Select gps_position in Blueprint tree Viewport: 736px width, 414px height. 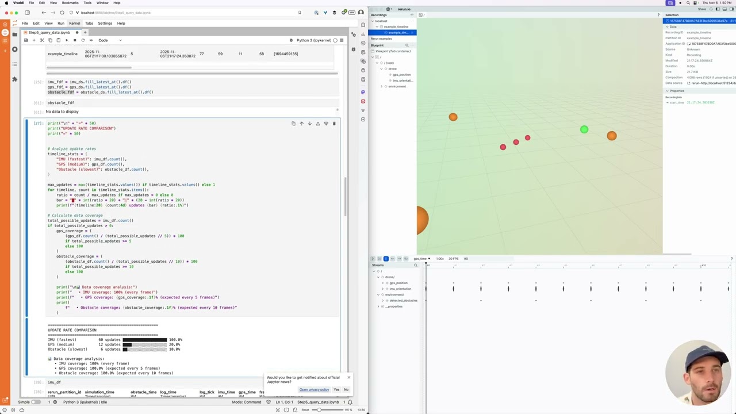pos(401,75)
